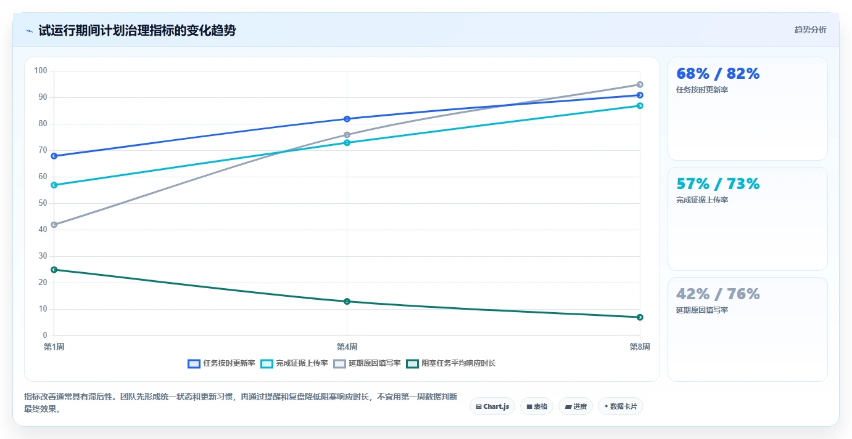Click the title 试运行期间计划治理指标的变化趋势
The image size is (852, 439).
pos(137,31)
